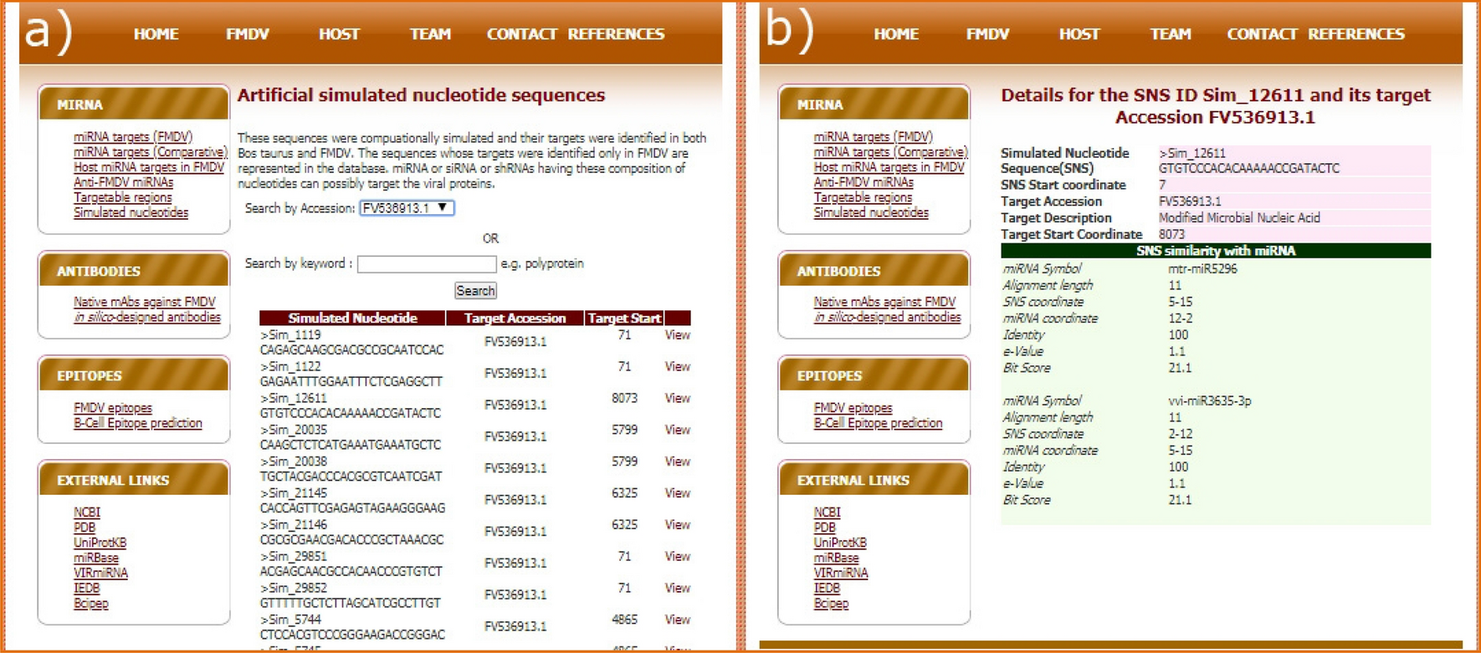The image size is (1481, 653).
Task: Open 'Host miRNA targets in FMDV' in right page
Action: tap(889, 167)
